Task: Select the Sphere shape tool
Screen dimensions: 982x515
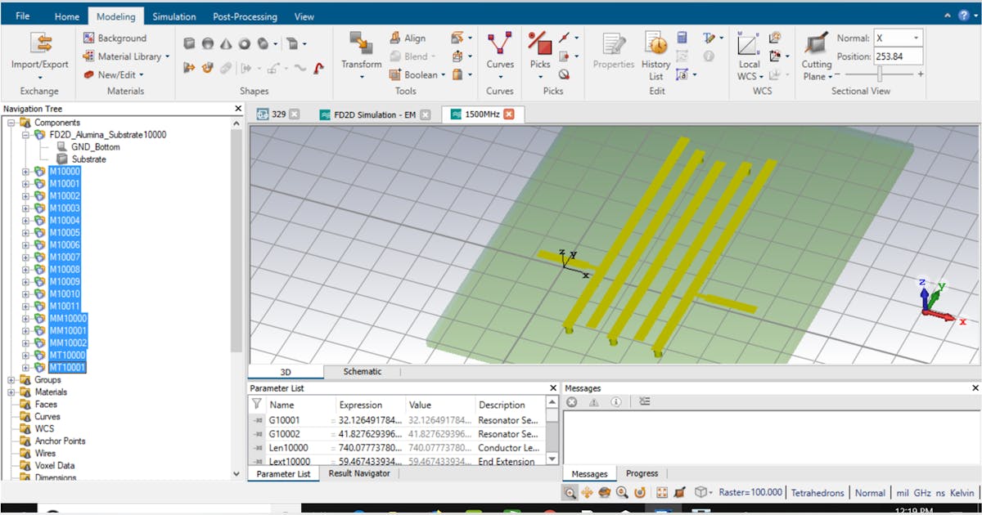Action: tap(206, 43)
